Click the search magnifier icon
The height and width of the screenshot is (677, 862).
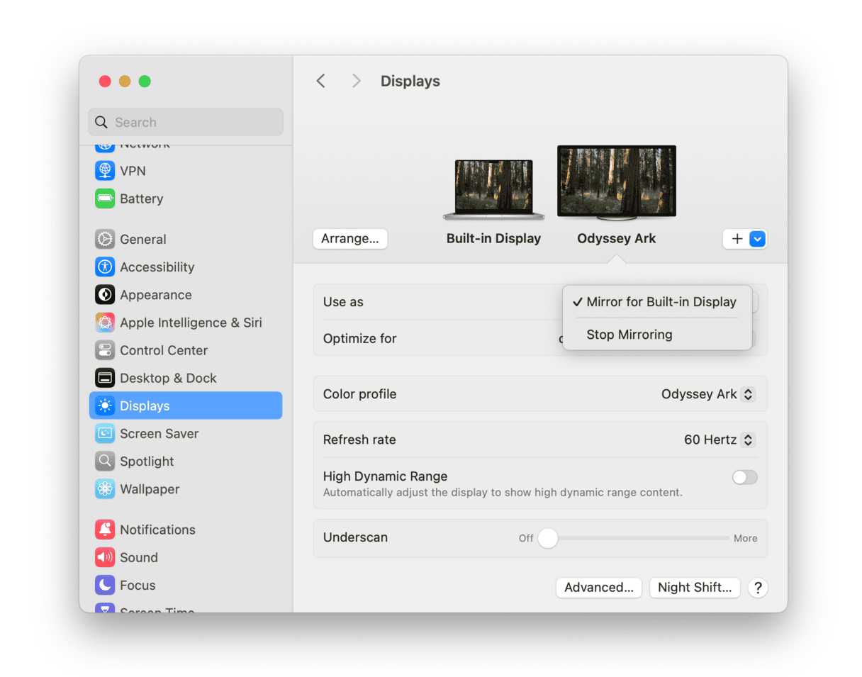click(101, 122)
